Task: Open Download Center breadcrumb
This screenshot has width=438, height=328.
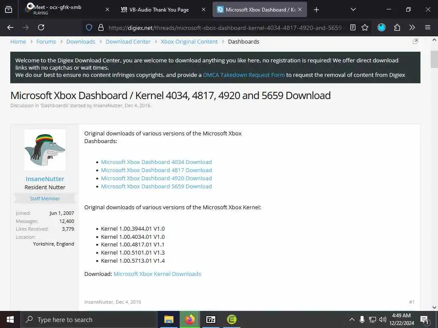Action: 128,41
